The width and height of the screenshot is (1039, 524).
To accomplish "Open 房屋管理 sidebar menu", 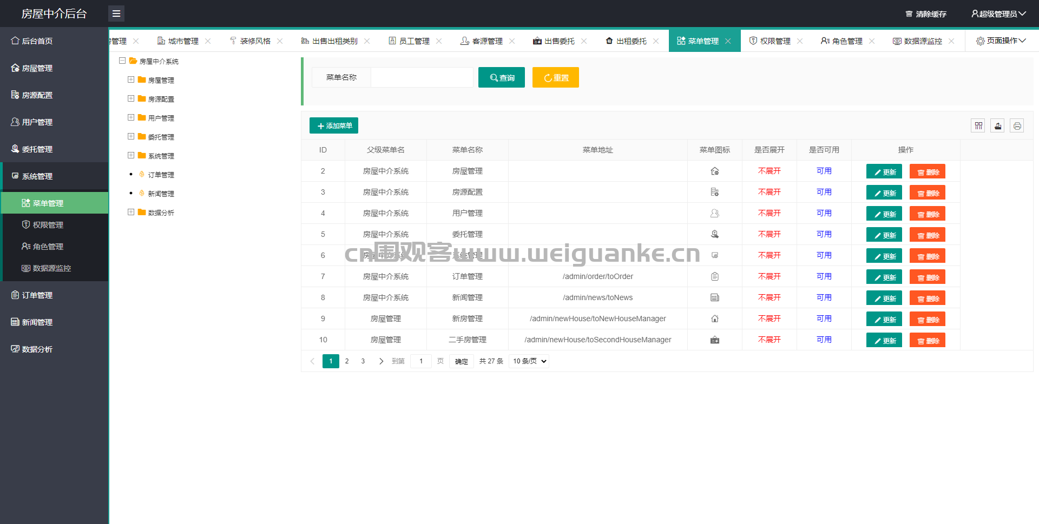I will [54, 68].
